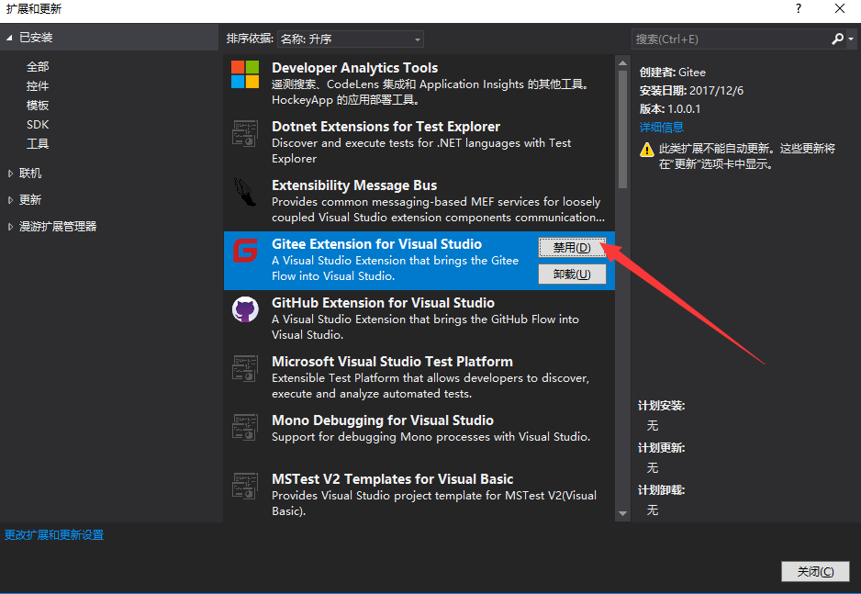Image resolution: width=861 pixels, height=594 pixels.
Task: Expand the 更新 category
Action: coord(10,200)
